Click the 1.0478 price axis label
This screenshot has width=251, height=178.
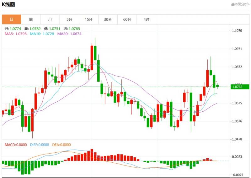point(237,139)
